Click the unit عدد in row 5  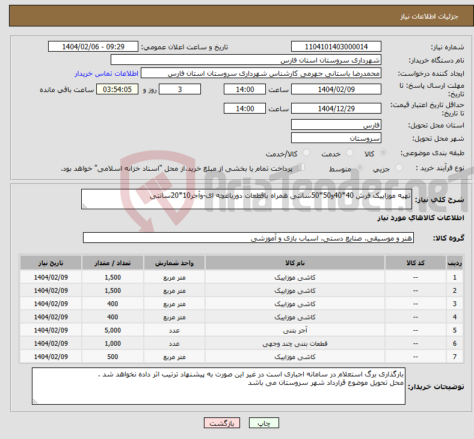(x=174, y=331)
